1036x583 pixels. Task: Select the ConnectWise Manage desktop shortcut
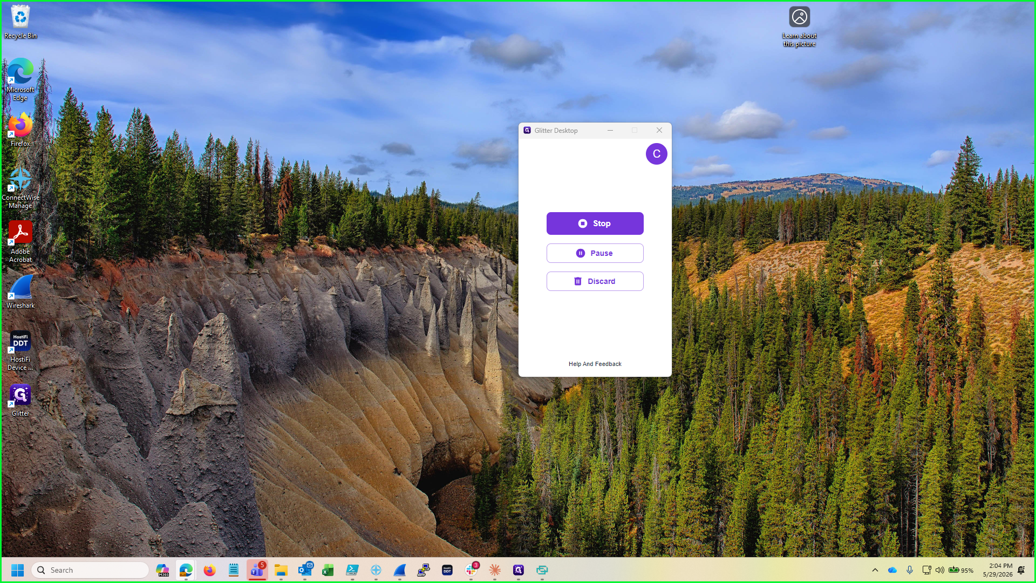tap(21, 187)
